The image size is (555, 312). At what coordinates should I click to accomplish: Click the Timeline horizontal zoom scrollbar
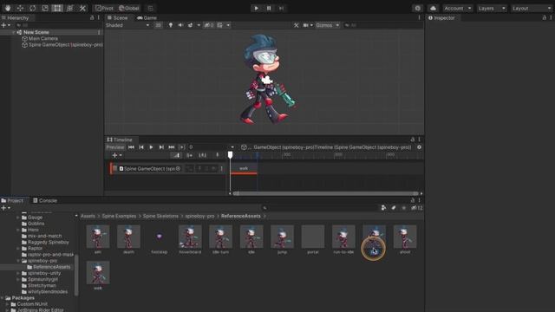coord(326,193)
